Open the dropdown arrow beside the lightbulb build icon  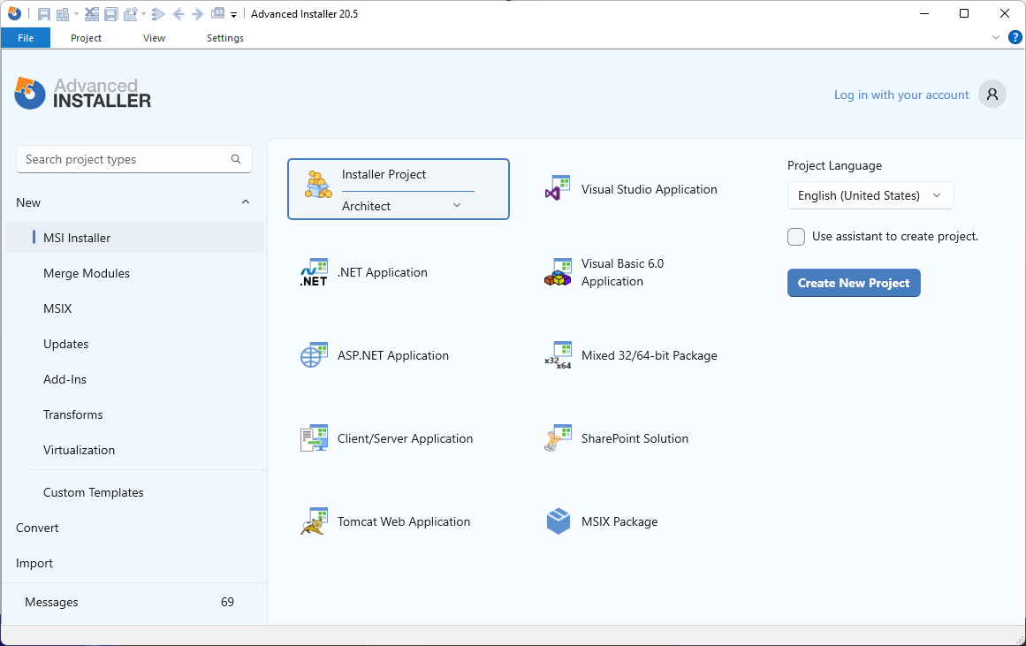[x=143, y=14]
